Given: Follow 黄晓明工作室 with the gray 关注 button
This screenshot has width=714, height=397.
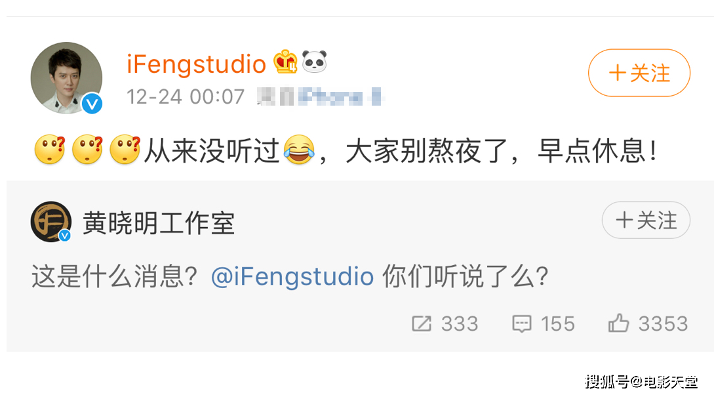Looking at the screenshot, I should (646, 220).
